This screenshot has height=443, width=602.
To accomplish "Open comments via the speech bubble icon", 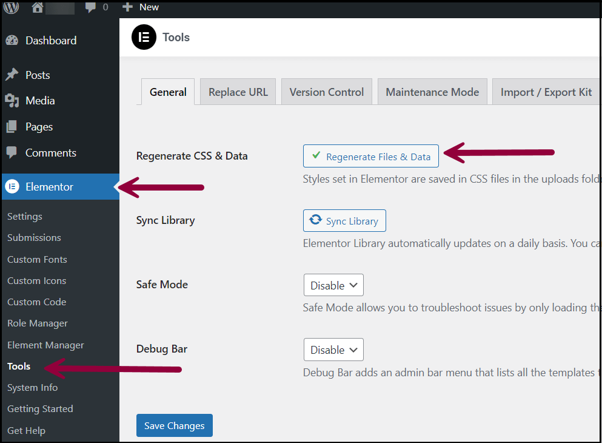I will point(91,8).
